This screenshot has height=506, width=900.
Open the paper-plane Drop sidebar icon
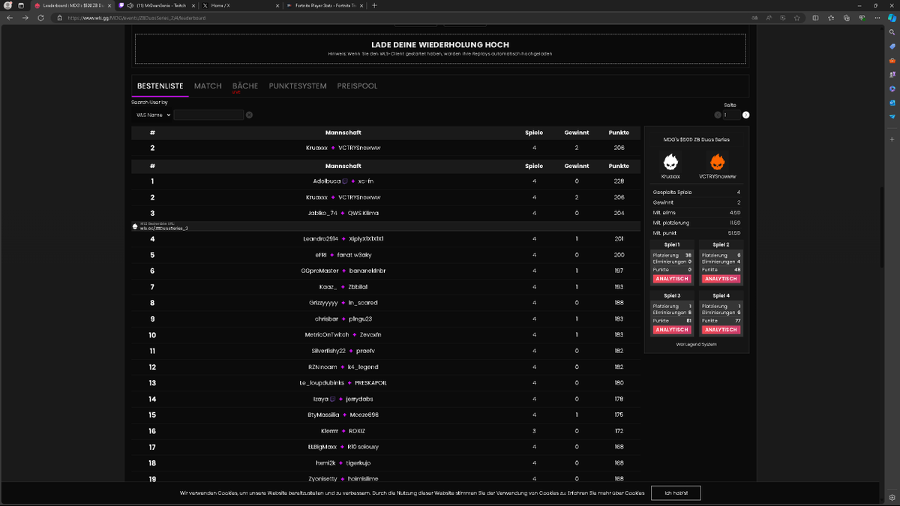click(892, 117)
